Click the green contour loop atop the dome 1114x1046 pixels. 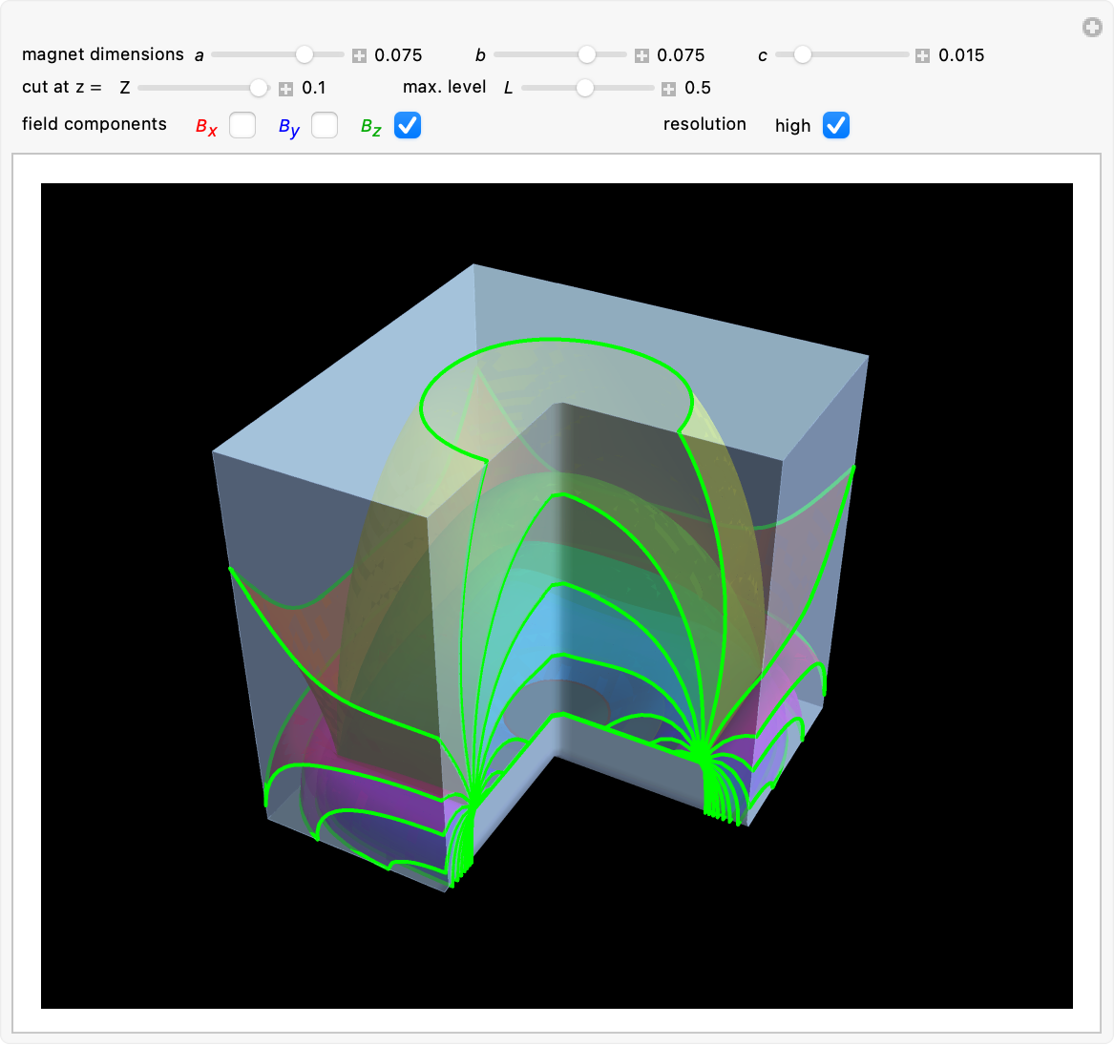pos(554,341)
